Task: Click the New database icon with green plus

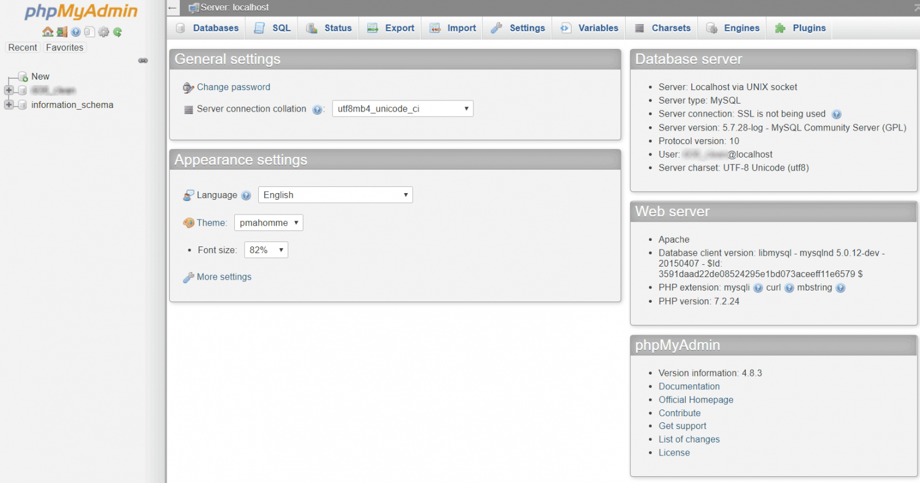Action: (x=23, y=77)
